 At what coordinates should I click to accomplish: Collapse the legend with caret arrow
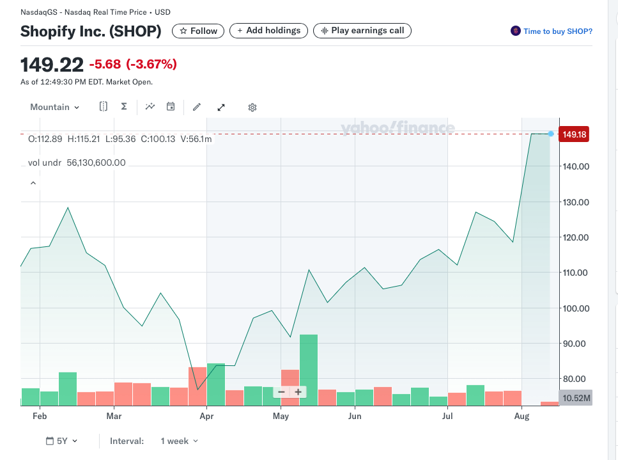click(x=33, y=184)
